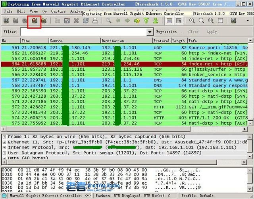
Task: Open the toolbar overflow arrow
Action: click(x=248, y=21)
